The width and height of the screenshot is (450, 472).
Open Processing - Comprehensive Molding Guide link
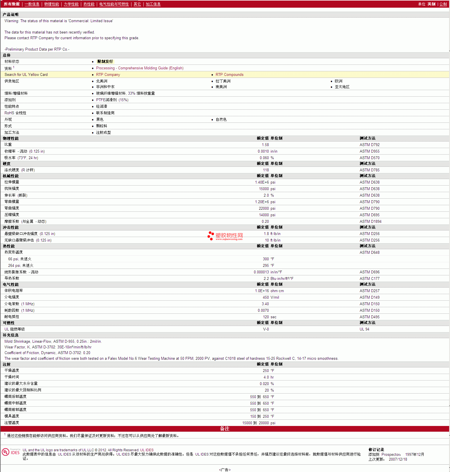[140, 68]
